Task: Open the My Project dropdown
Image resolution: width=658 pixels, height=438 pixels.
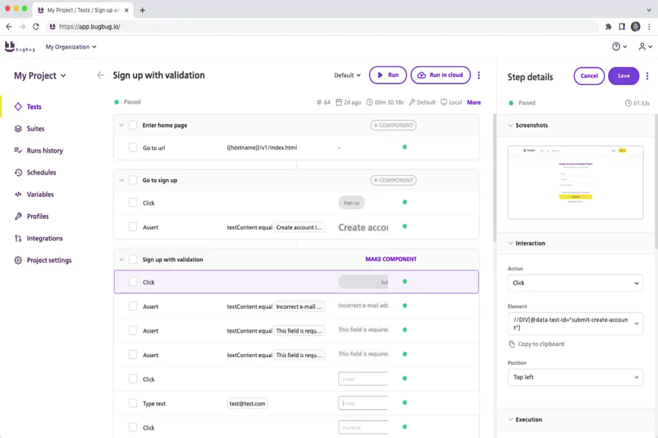Action: coord(40,75)
